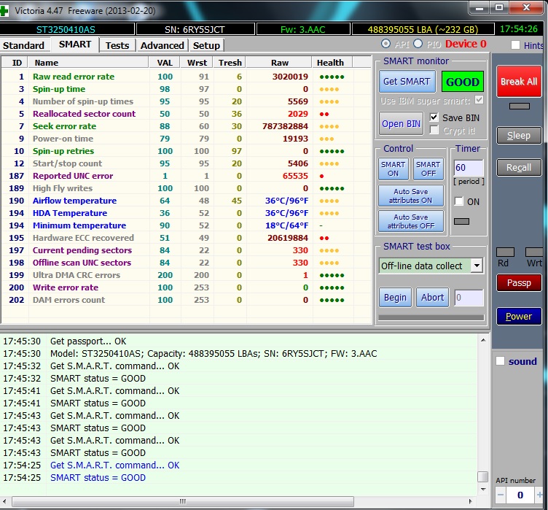Image resolution: width=548 pixels, height=510 pixels.
Task: Click the VAL column header
Action: point(165,63)
